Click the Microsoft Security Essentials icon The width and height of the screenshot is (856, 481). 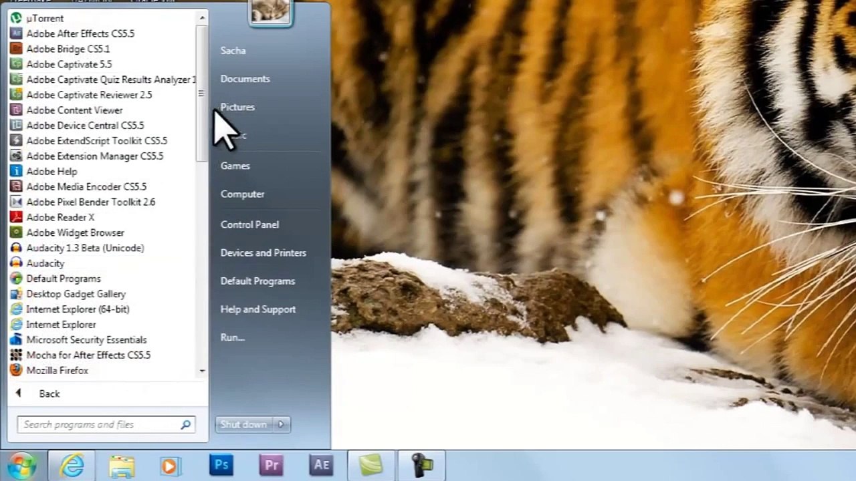tap(16, 340)
